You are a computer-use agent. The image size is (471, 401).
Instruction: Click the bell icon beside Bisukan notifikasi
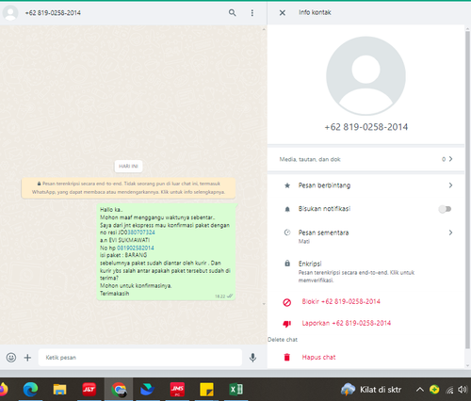tap(287, 209)
